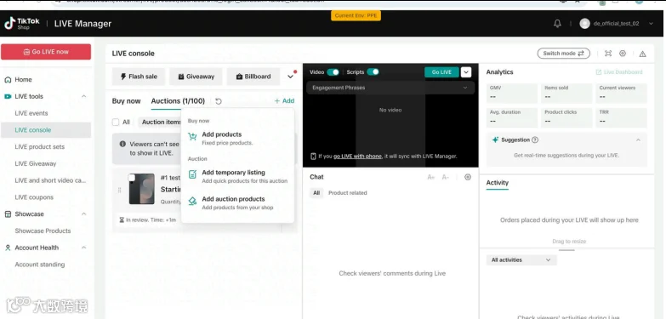Screen dimensions: 666x319
Task: Click the Switch mode button
Action: tap(564, 54)
